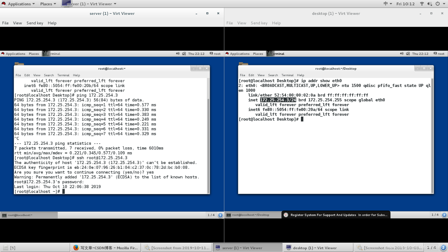Open Edit menu in server terminal

[27, 75]
